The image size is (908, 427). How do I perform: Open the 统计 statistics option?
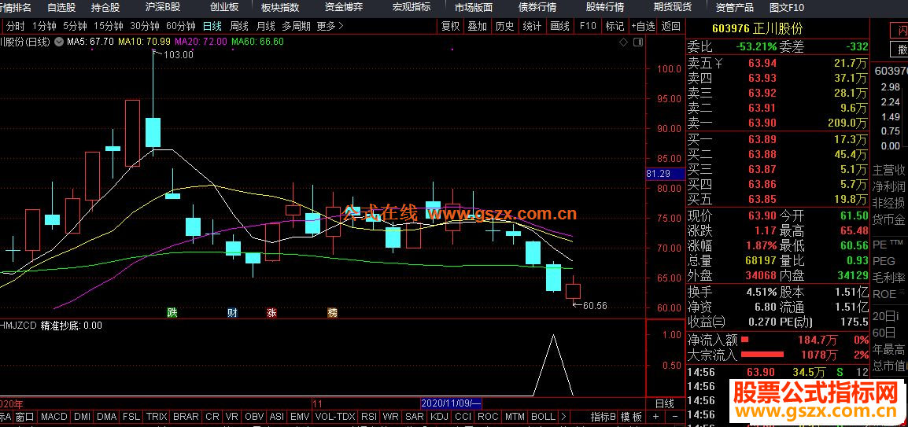pyautogui.click(x=532, y=26)
